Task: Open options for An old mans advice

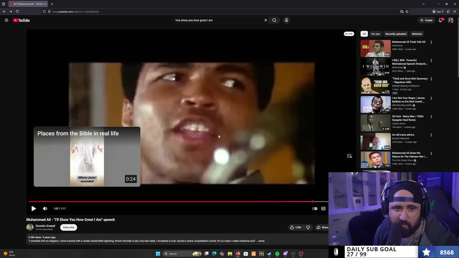Action: coord(431,135)
